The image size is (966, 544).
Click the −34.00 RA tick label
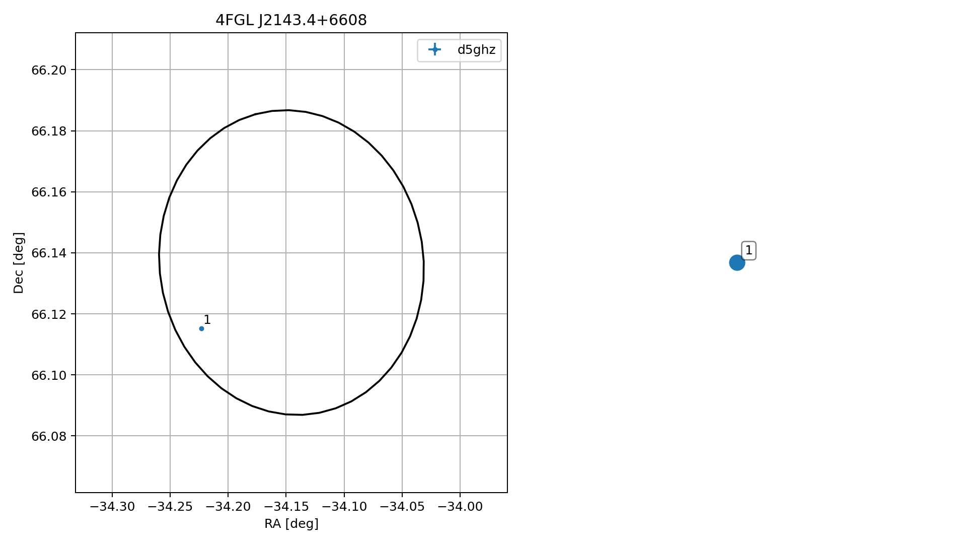[x=460, y=507]
